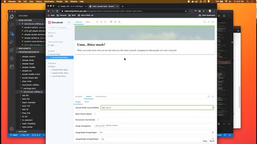Open Extensions view in VS Code
257x144 pixels.
click(x=12, y=50)
